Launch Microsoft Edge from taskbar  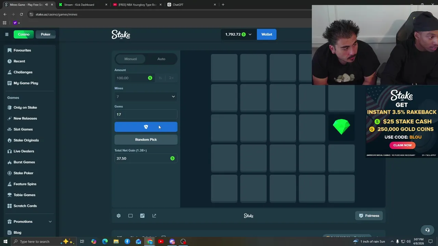pyautogui.click(x=105, y=242)
